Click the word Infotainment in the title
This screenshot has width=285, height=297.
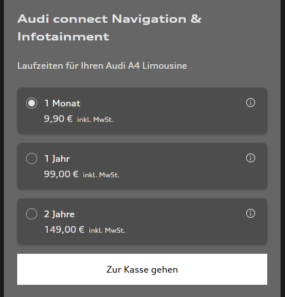63,37
